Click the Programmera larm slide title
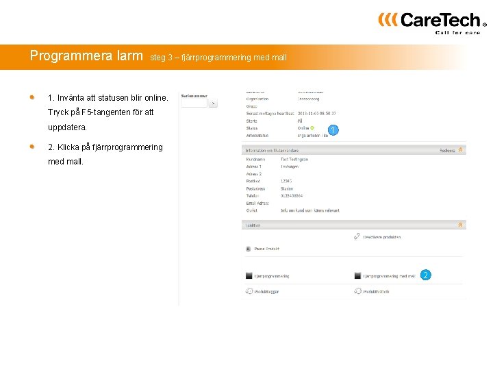The width and height of the screenshot is (493, 370). [86, 56]
